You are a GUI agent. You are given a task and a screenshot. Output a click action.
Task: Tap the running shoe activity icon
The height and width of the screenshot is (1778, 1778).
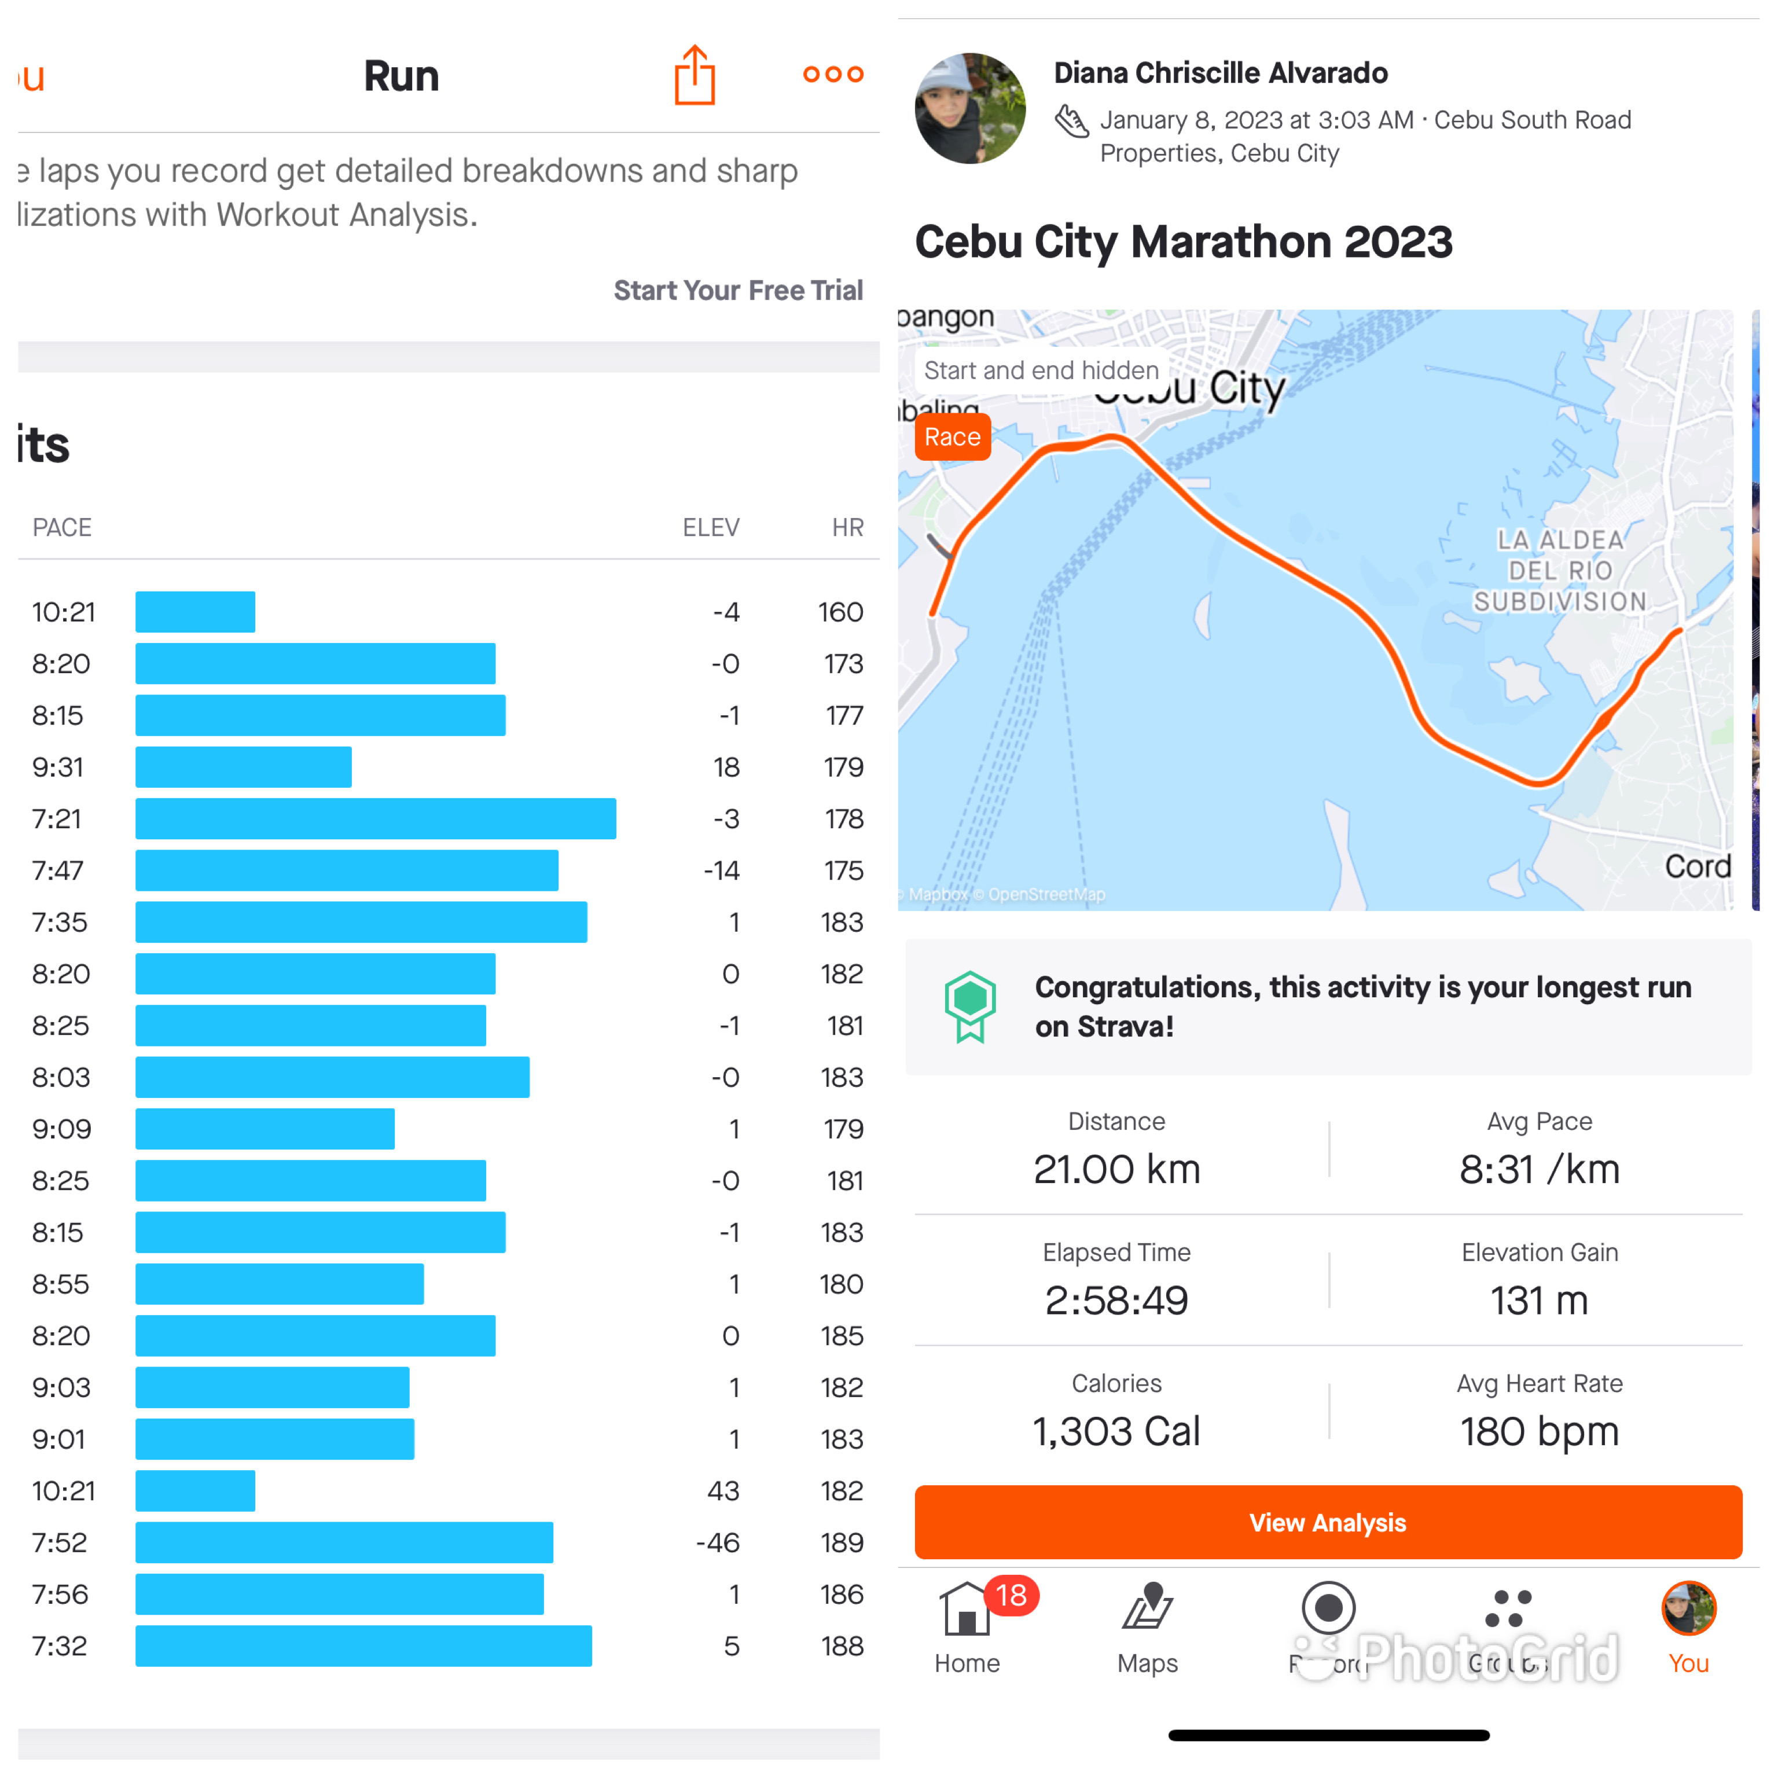1072,120
